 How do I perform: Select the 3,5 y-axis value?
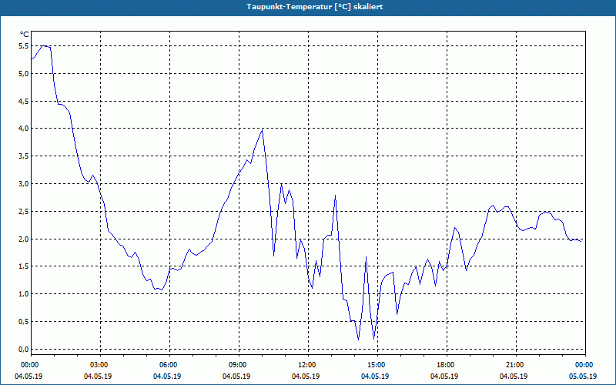24,156
